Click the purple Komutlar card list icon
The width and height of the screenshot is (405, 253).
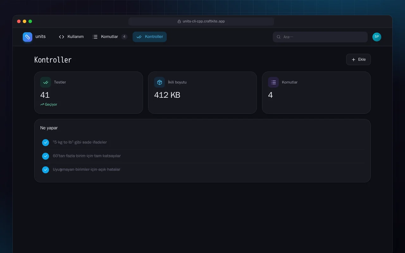coord(273,82)
